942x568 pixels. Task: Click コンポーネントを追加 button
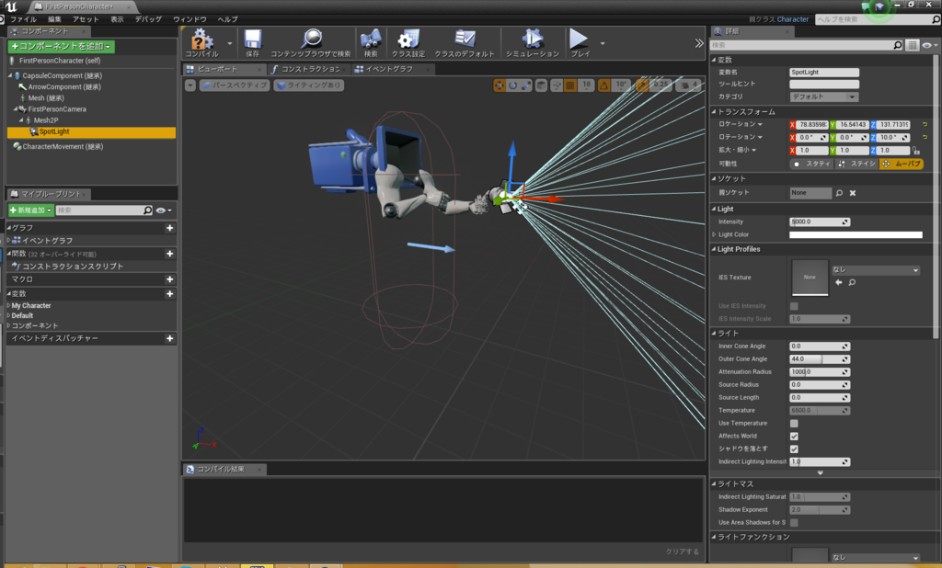pyautogui.click(x=61, y=46)
